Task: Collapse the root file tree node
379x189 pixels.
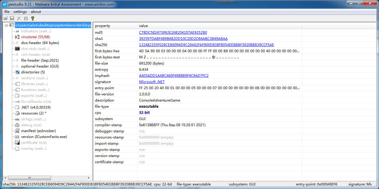Action: pos(6,26)
